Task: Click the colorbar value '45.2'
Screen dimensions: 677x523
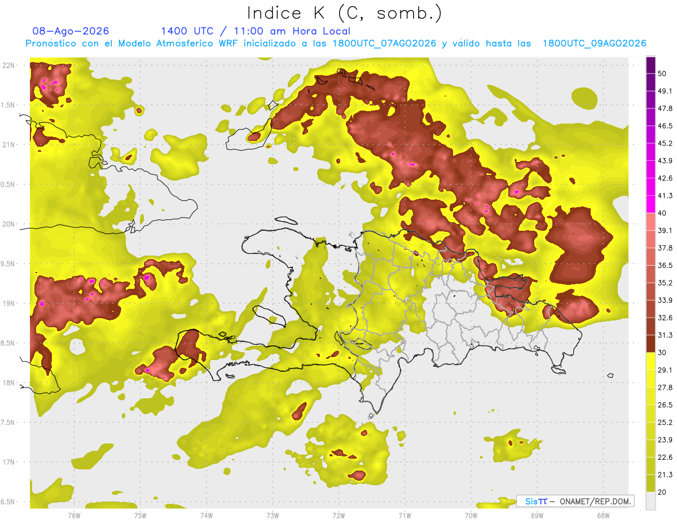Action: point(665,143)
